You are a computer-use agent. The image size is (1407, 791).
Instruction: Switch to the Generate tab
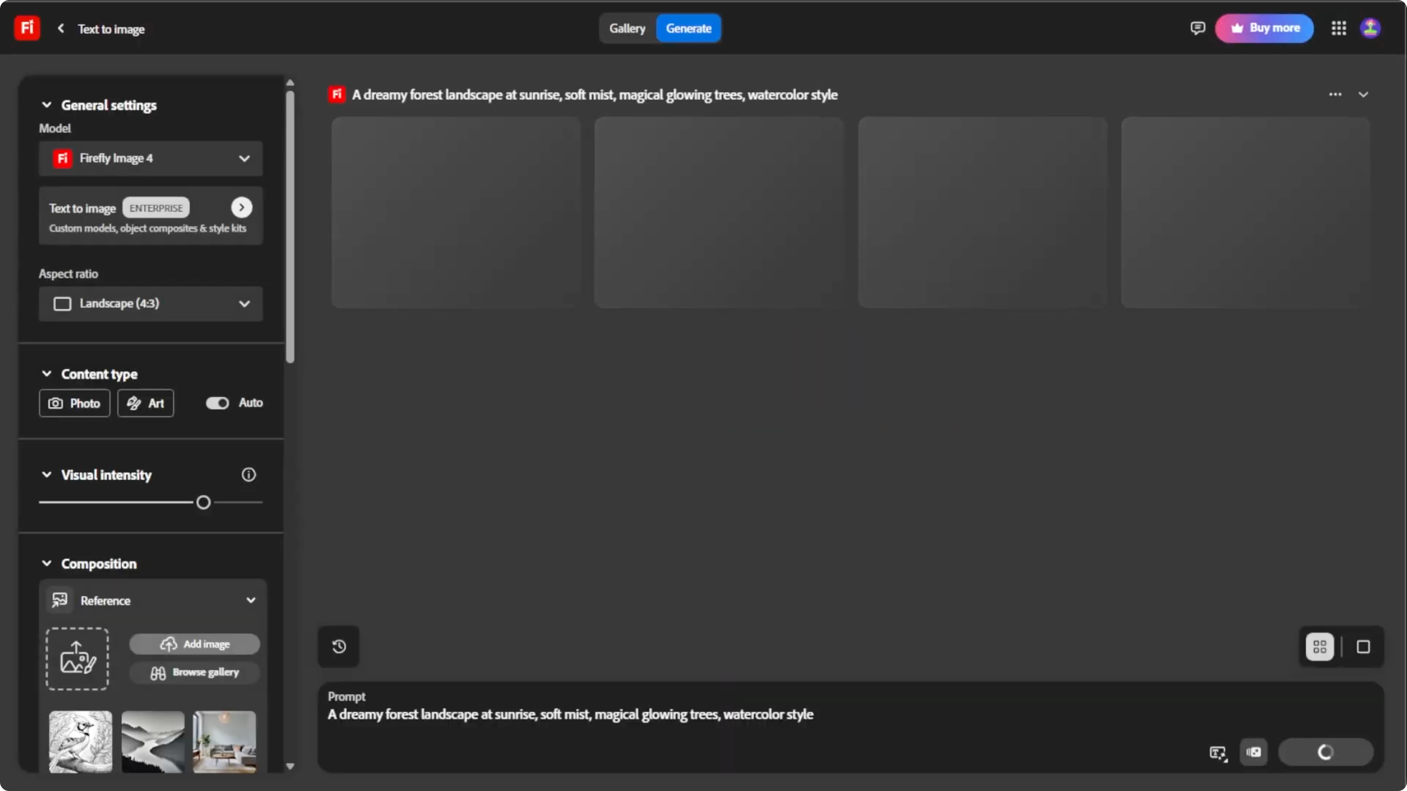tap(688, 28)
